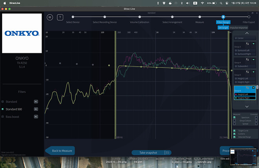Click the RC badge next to Standard filter

click(x=36, y=101)
